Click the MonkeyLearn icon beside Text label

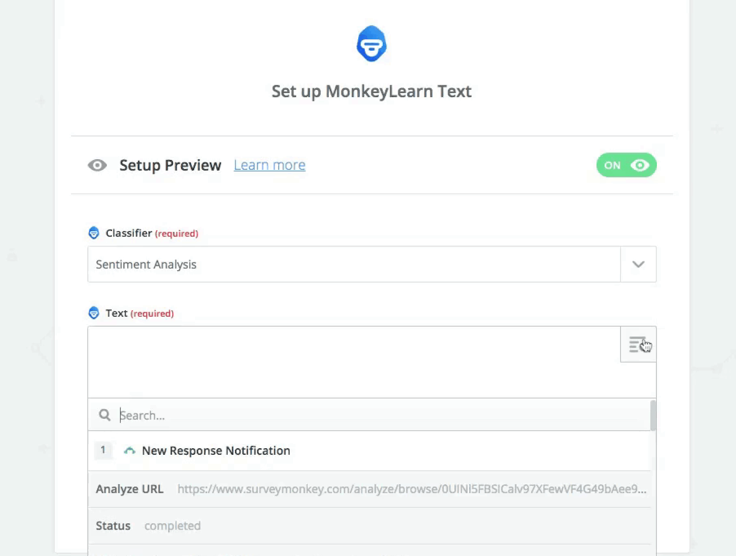point(94,313)
